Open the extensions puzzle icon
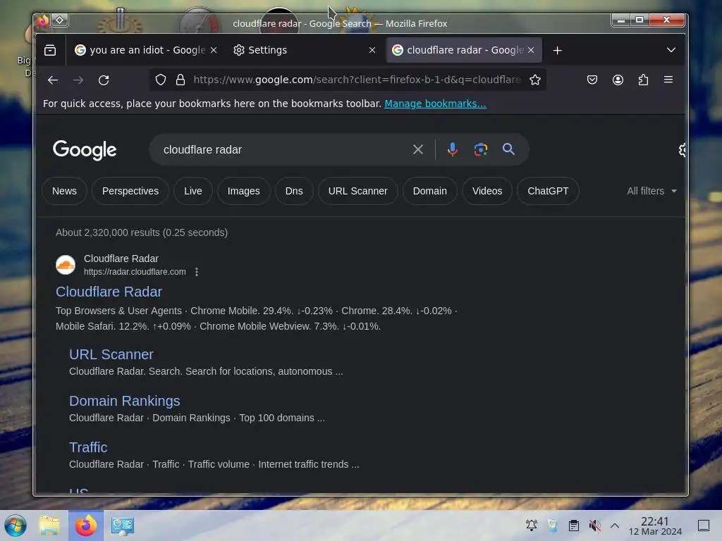The height and width of the screenshot is (541, 722). coord(643,80)
